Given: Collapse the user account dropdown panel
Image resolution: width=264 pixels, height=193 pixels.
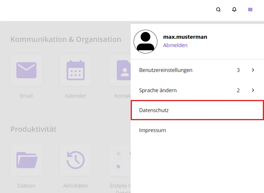Looking at the screenshot, I should [250, 10].
